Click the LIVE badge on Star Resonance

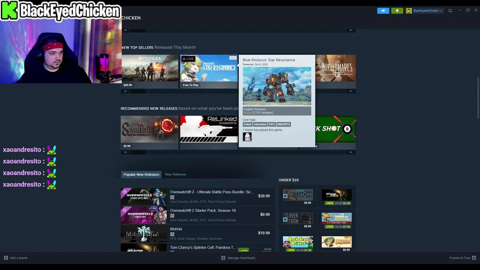click(188, 59)
